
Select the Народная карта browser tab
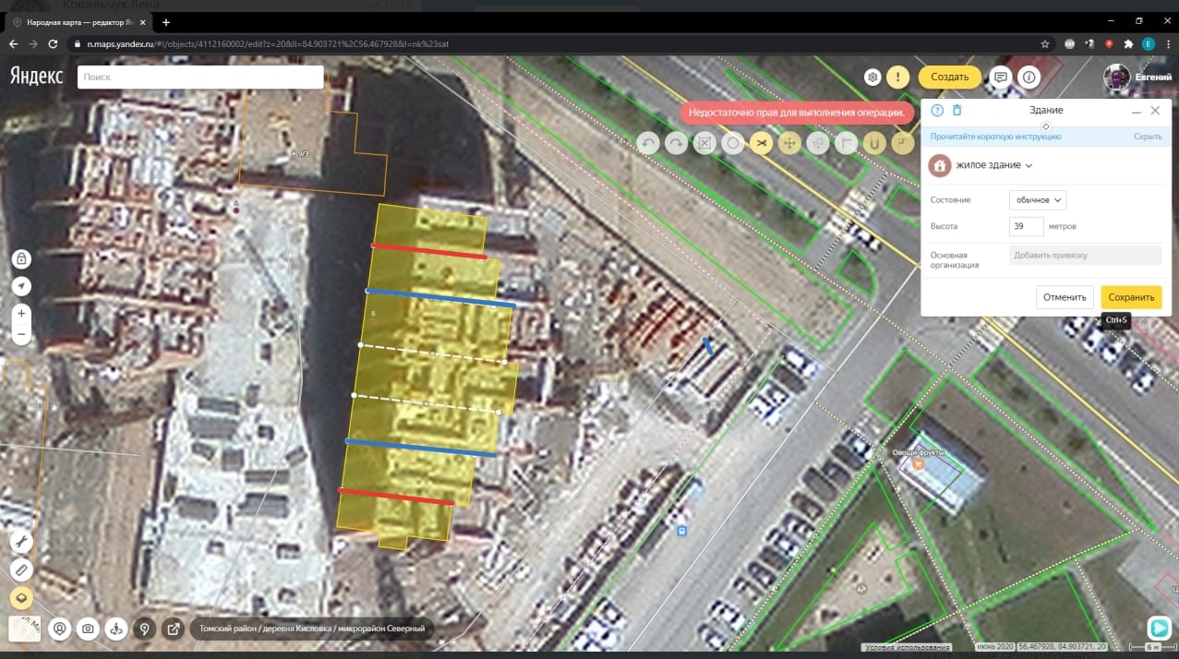[80, 21]
